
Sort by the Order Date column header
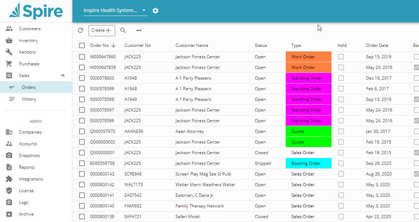[377, 45]
